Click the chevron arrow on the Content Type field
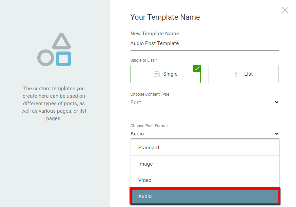The width and height of the screenshot is (296, 207). click(276, 102)
